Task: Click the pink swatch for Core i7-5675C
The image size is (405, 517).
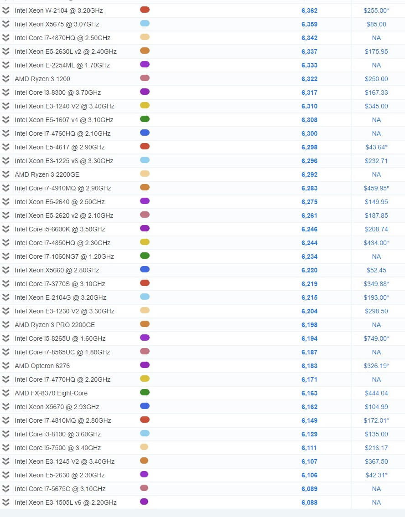Action: coord(144,488)
